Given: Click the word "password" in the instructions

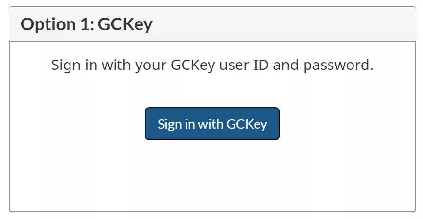Looking at the screenshot, I should point(335,65).
